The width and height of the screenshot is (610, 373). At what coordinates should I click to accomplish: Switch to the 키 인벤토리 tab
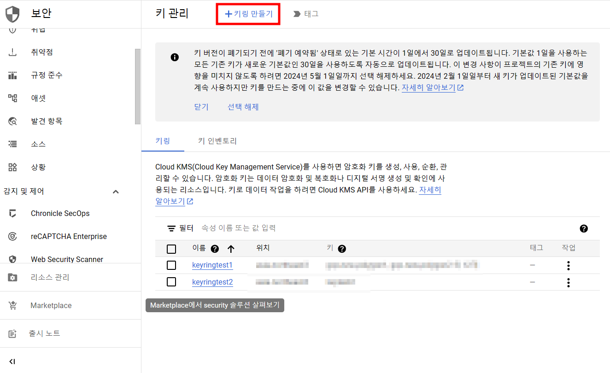click(x=217, y=141)
